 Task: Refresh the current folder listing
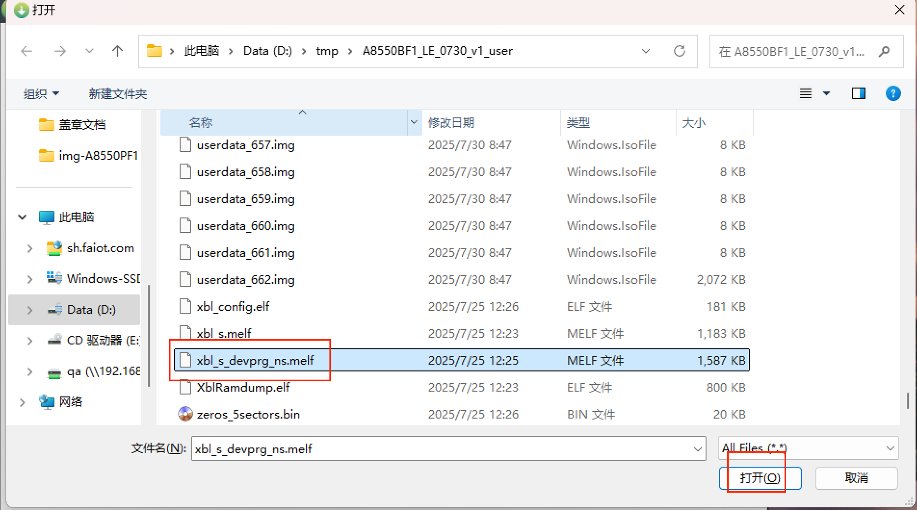[x=679, y=51]
